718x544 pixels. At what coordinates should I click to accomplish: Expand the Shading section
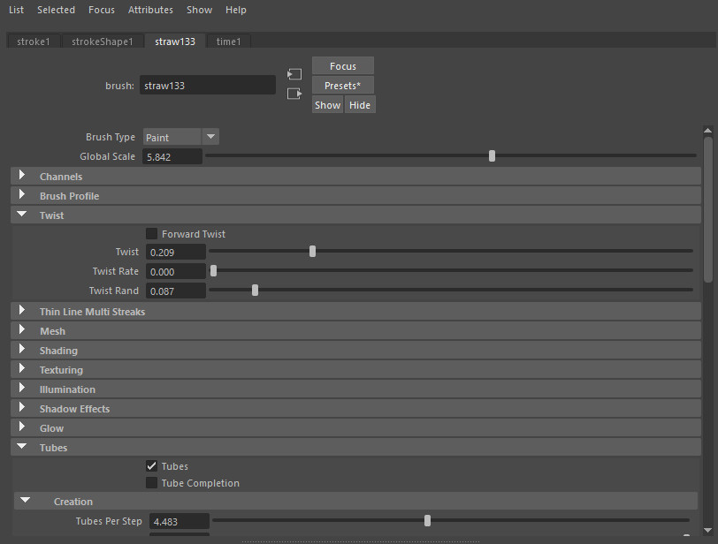point(355,351)
